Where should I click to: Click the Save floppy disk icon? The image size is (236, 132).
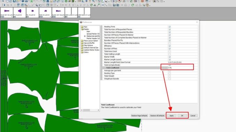pos(14,1)
